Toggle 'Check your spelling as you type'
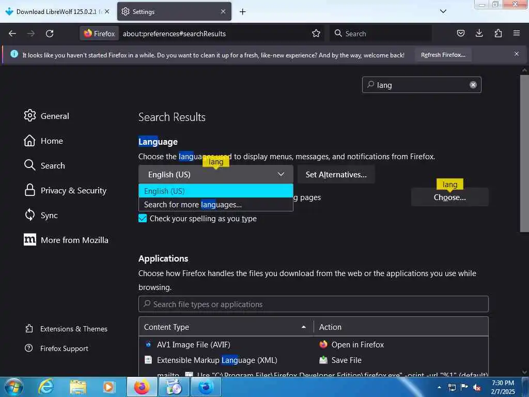The width and height of the screenshot is (529, 397). coord(143,219)
